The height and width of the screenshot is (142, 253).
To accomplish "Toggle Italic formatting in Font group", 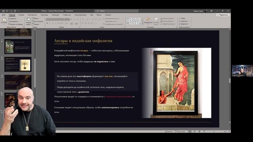I will pyautogui.click(x=50, y=23).
